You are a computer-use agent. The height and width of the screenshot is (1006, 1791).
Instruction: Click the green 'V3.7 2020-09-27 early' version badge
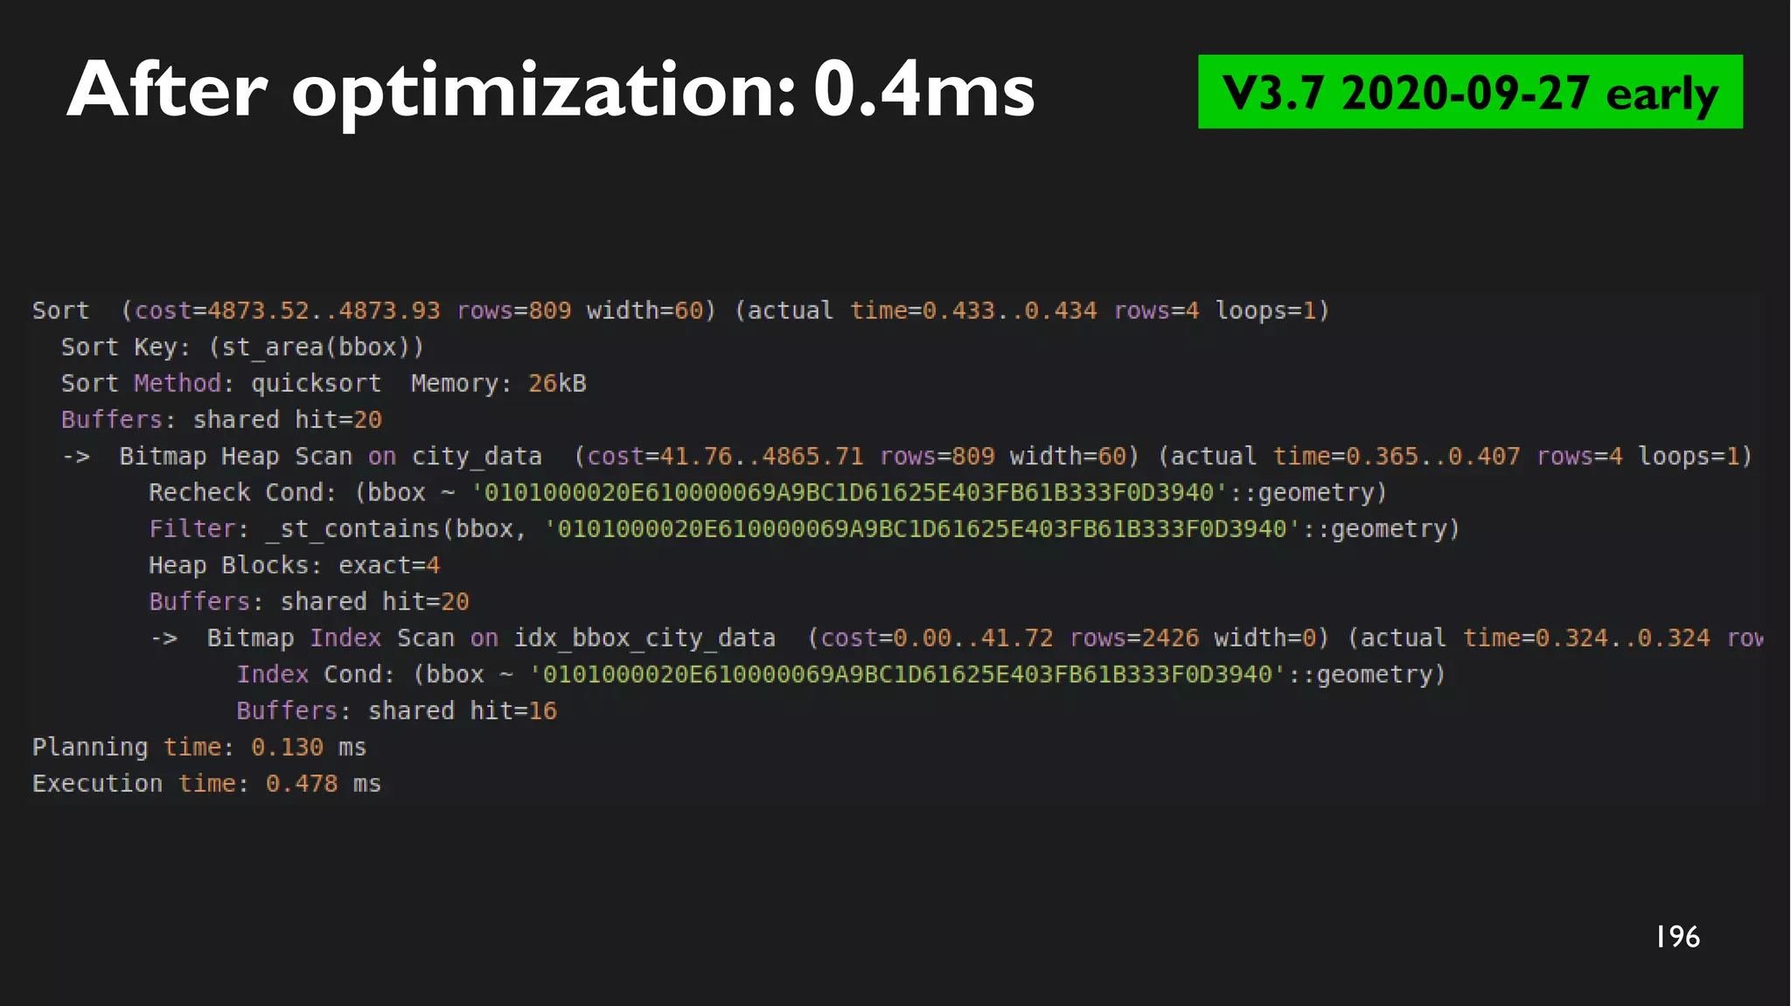coord(1470,92)
